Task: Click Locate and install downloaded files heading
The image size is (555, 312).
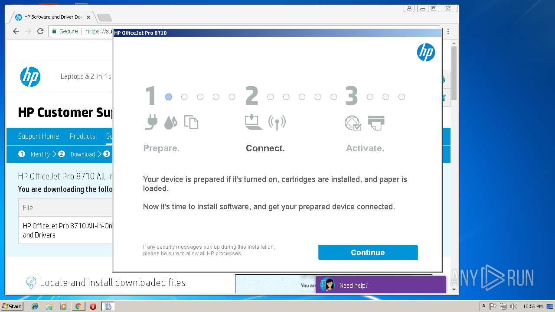Action: point(114,283)
